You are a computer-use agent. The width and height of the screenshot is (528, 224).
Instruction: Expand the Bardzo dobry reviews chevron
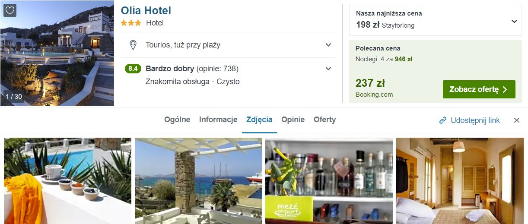[x=328, y=69]
